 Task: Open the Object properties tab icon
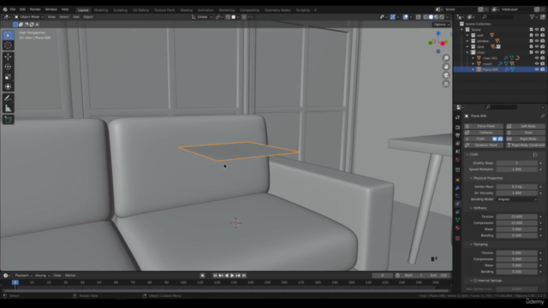pyautogui.click(x=457, y=180)
